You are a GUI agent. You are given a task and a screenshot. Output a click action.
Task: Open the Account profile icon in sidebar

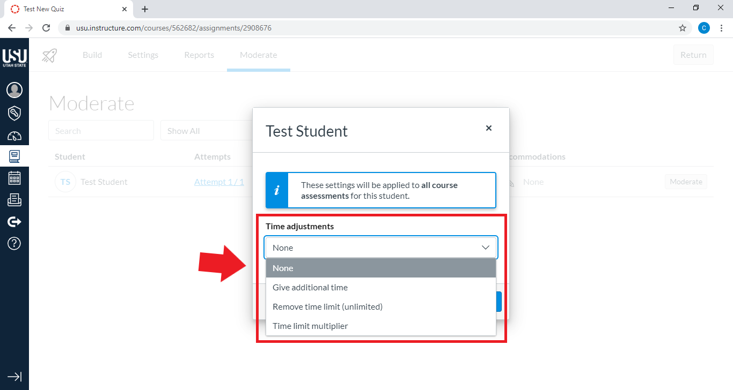tap(14, 90)
